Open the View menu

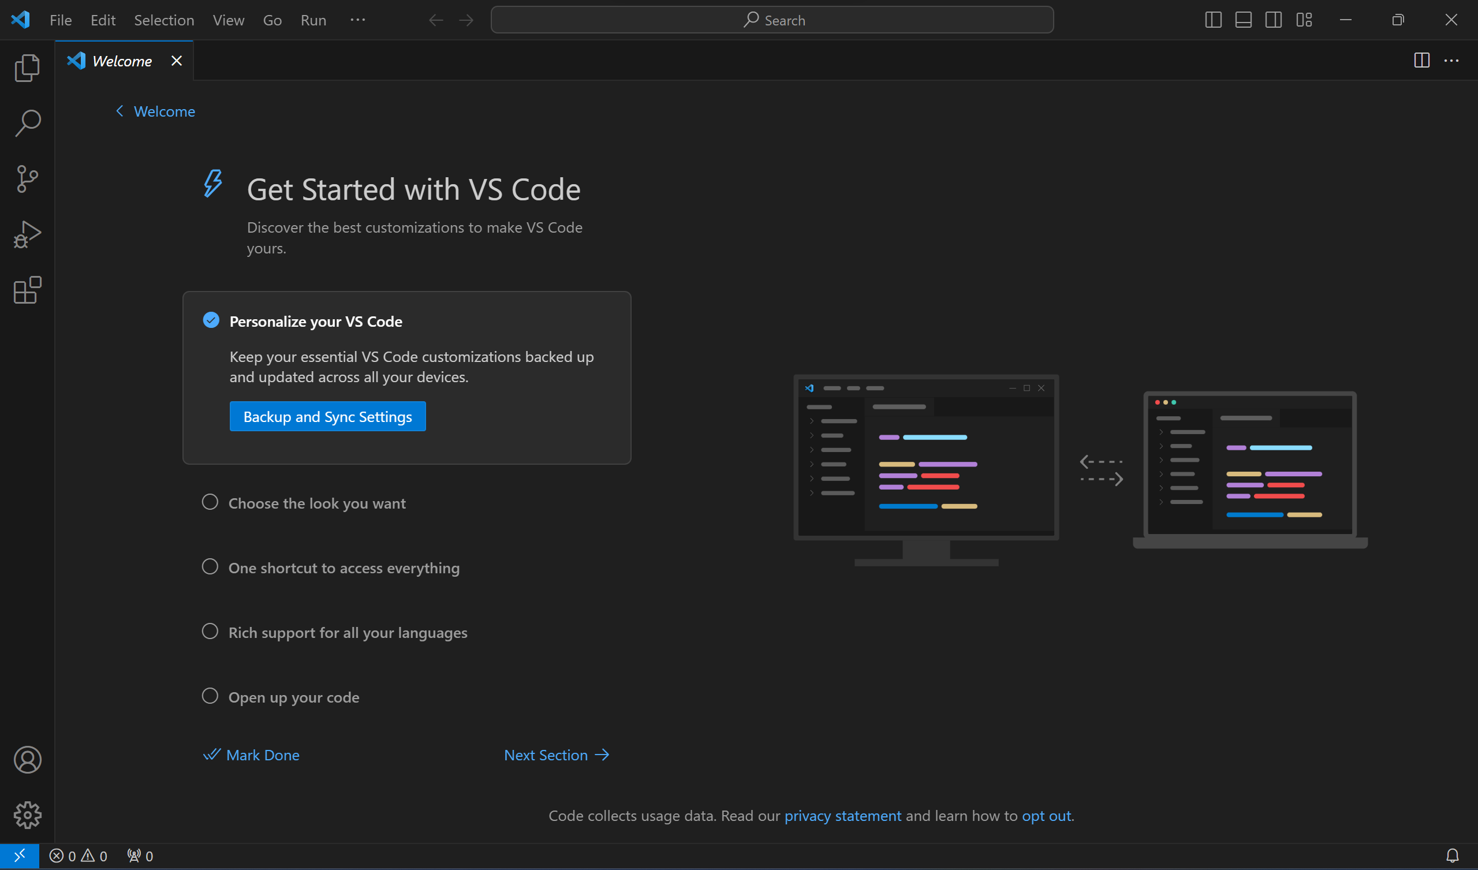pos(228,21)
